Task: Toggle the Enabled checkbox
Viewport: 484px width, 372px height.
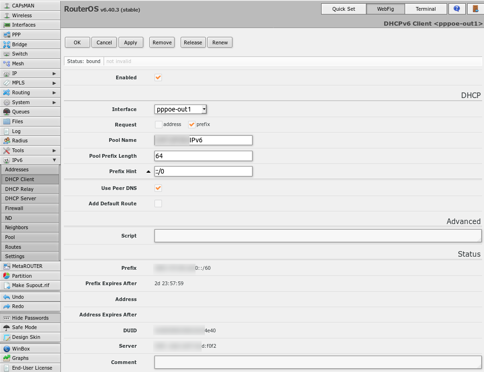Action: 158,77
